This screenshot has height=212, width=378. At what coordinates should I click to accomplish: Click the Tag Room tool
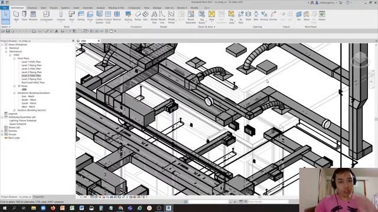(x=202, y=17)
